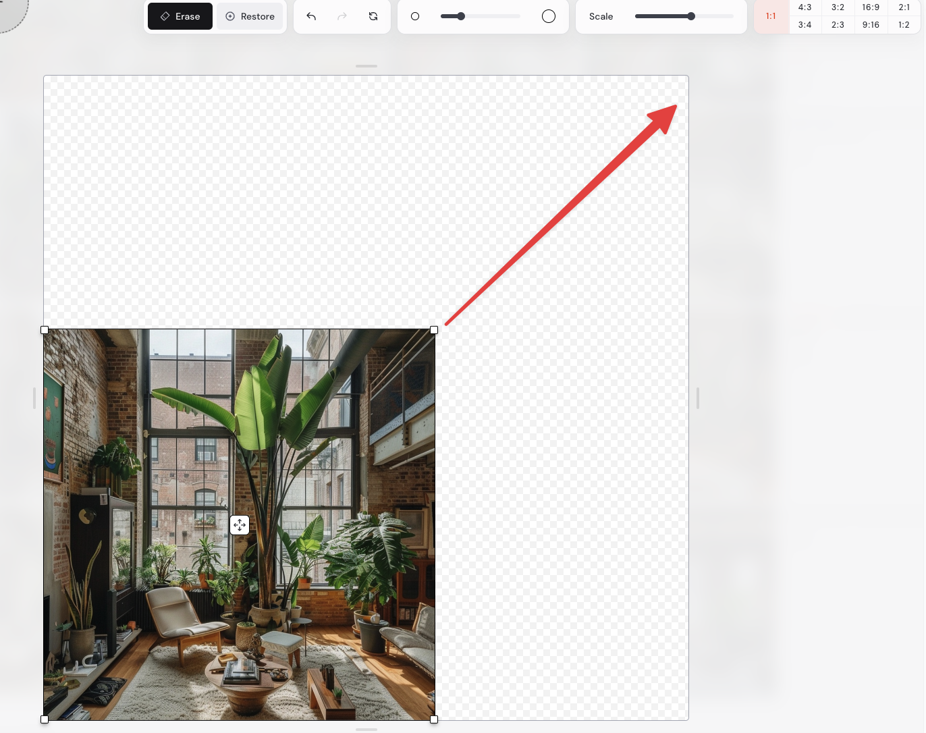Viewport: 926px width, 733px height.
Task: Click the top-right image resize handle
Action: 434,330
